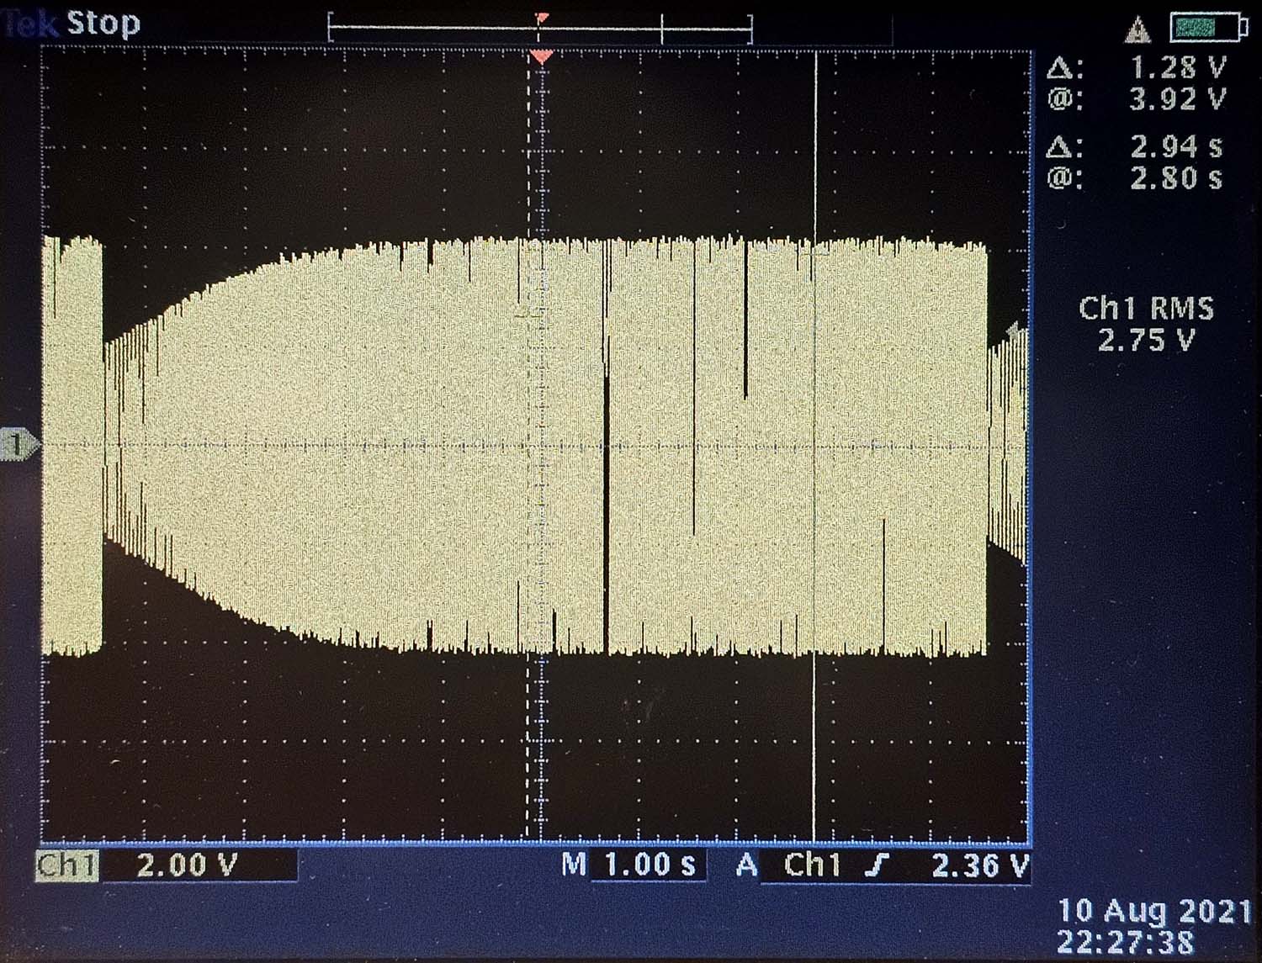
Task: Click the 10 Aug 2021 date display
Action: pyautogui.click(x=1153, y=911)
